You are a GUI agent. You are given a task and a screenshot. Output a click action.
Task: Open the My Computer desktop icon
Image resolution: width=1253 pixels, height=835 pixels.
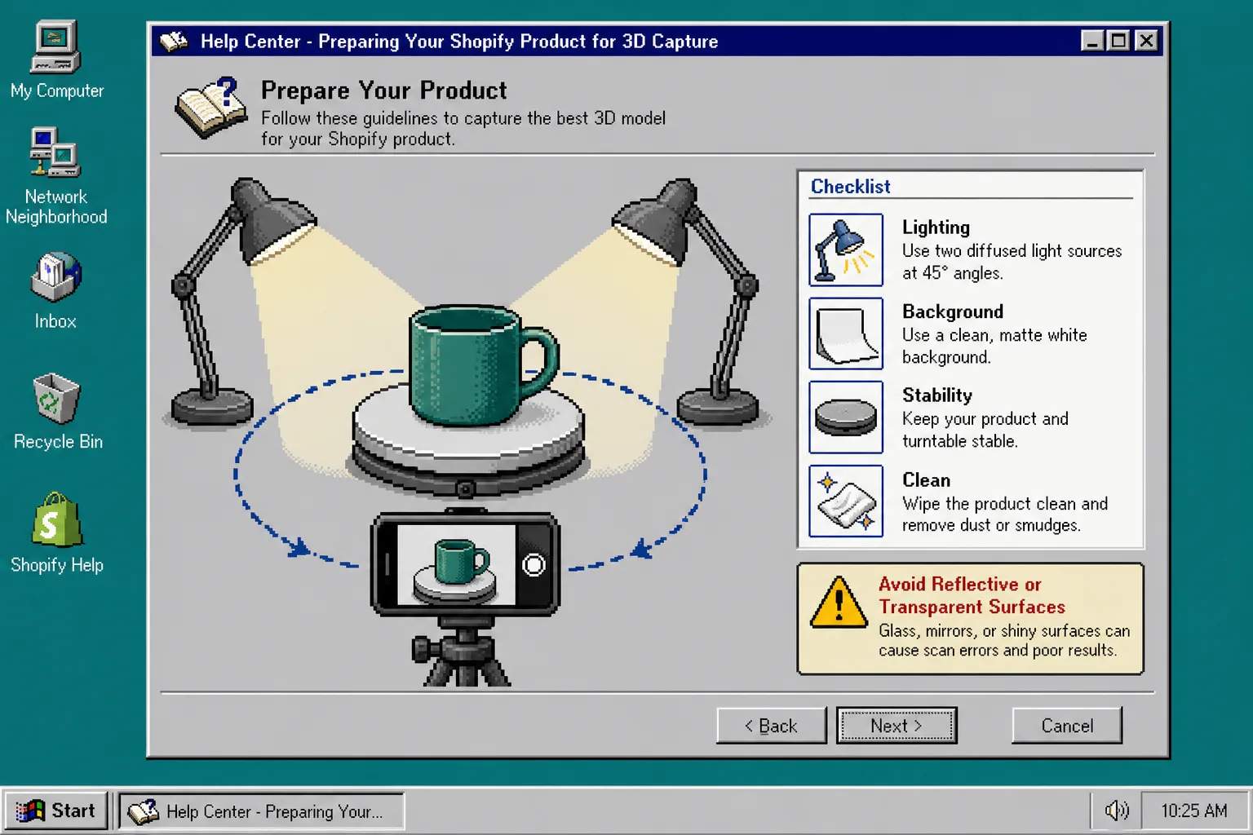tap(56, 60)
